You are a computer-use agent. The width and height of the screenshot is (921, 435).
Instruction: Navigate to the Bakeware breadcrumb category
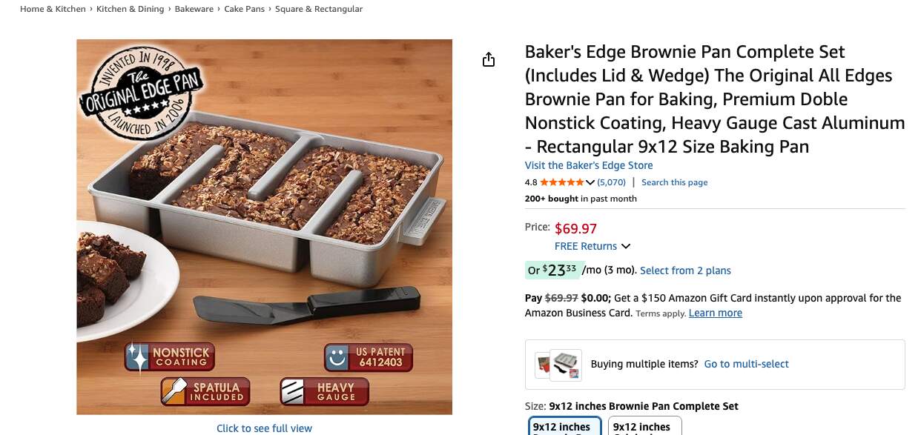point(194,9)
